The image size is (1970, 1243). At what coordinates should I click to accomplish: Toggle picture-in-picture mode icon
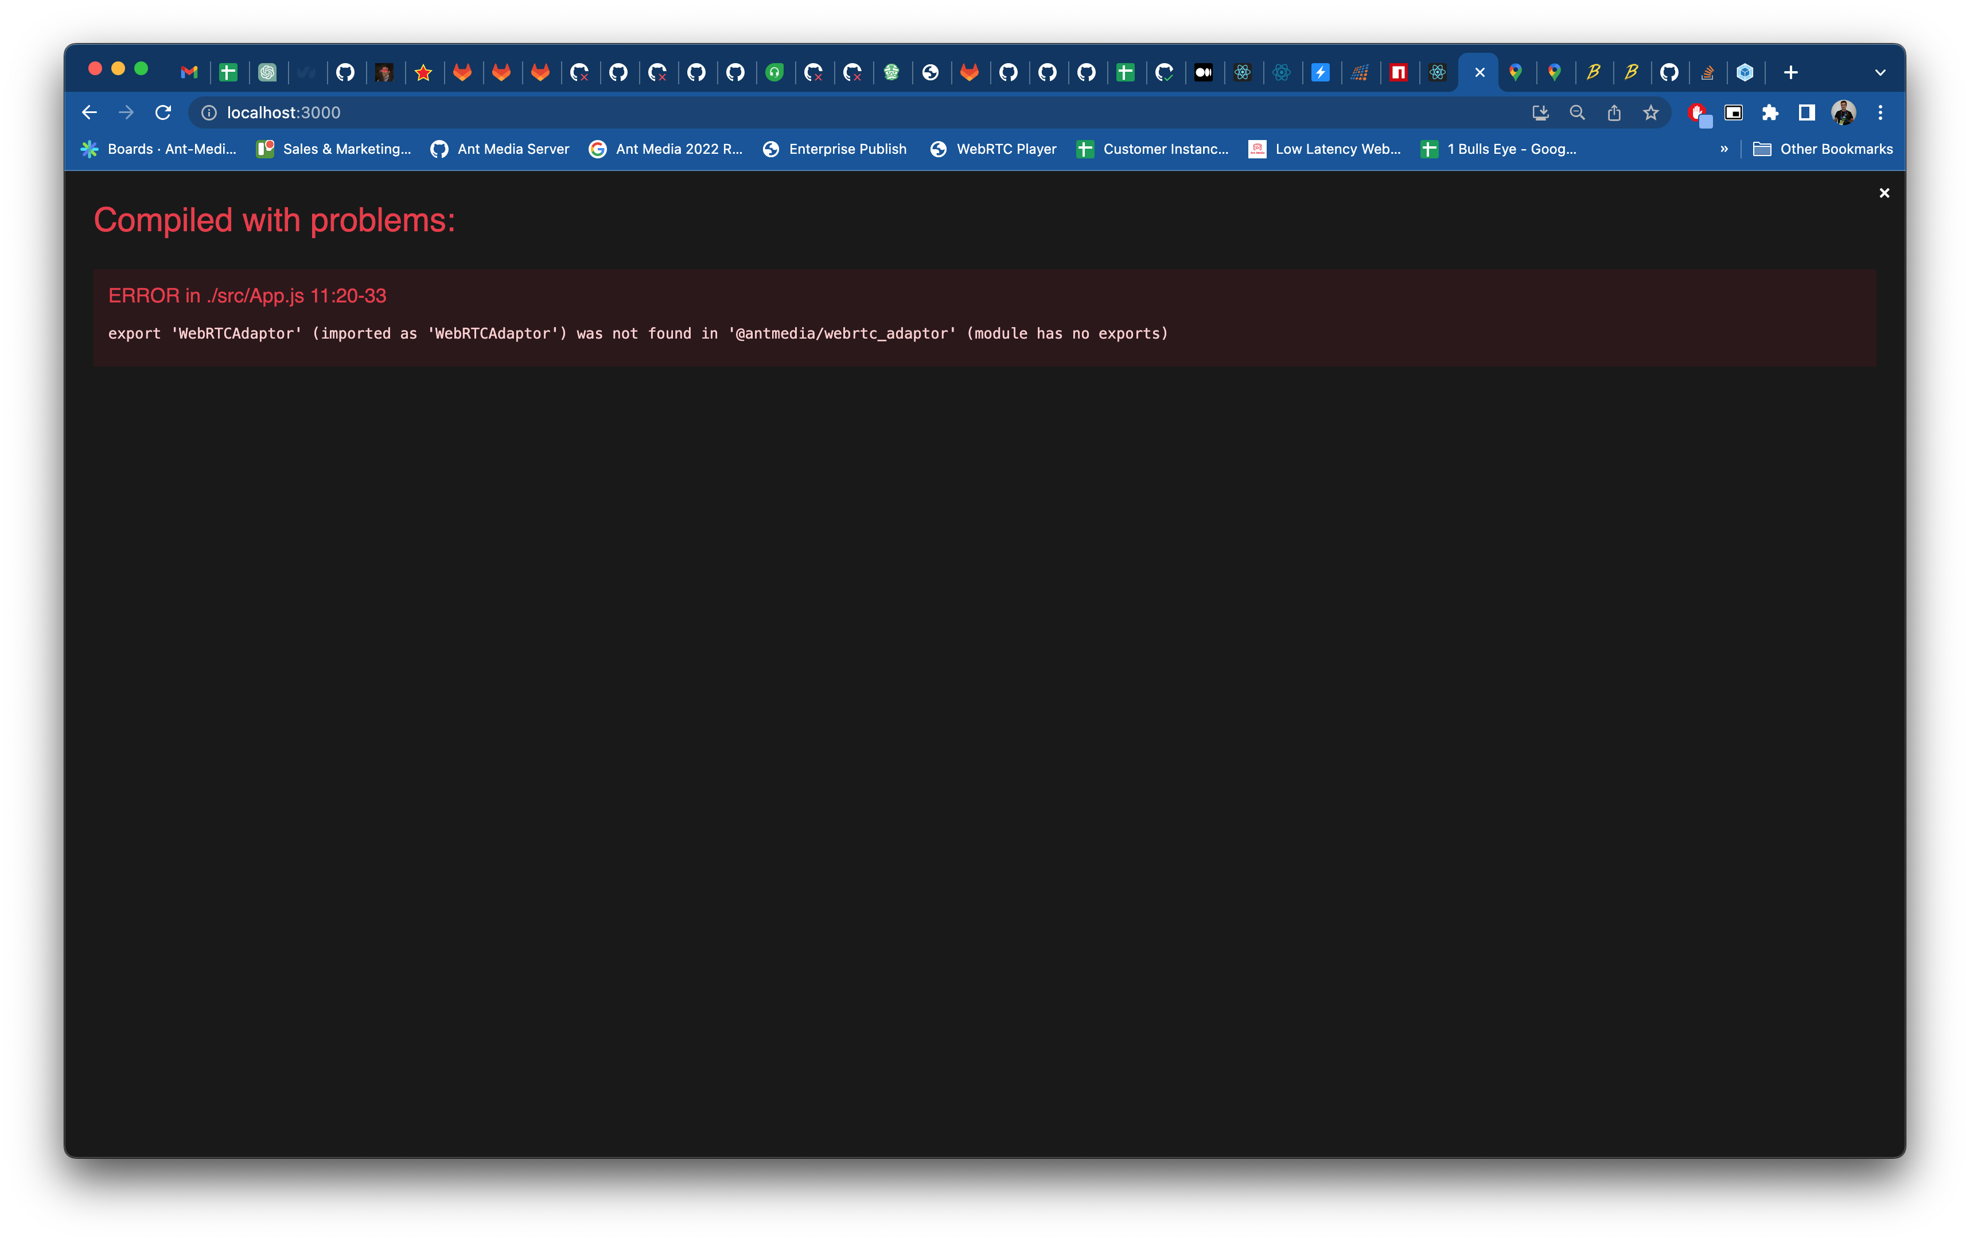pyautogui.click(x=1734, y=112)
